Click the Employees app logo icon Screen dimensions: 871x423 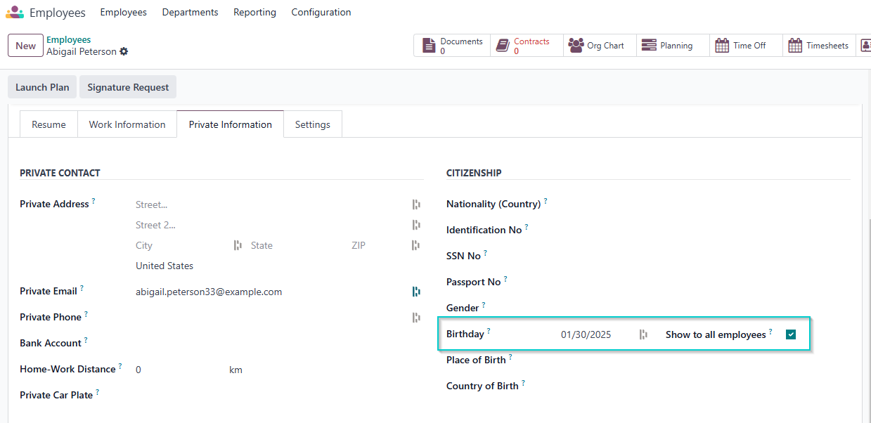(15, 13)
